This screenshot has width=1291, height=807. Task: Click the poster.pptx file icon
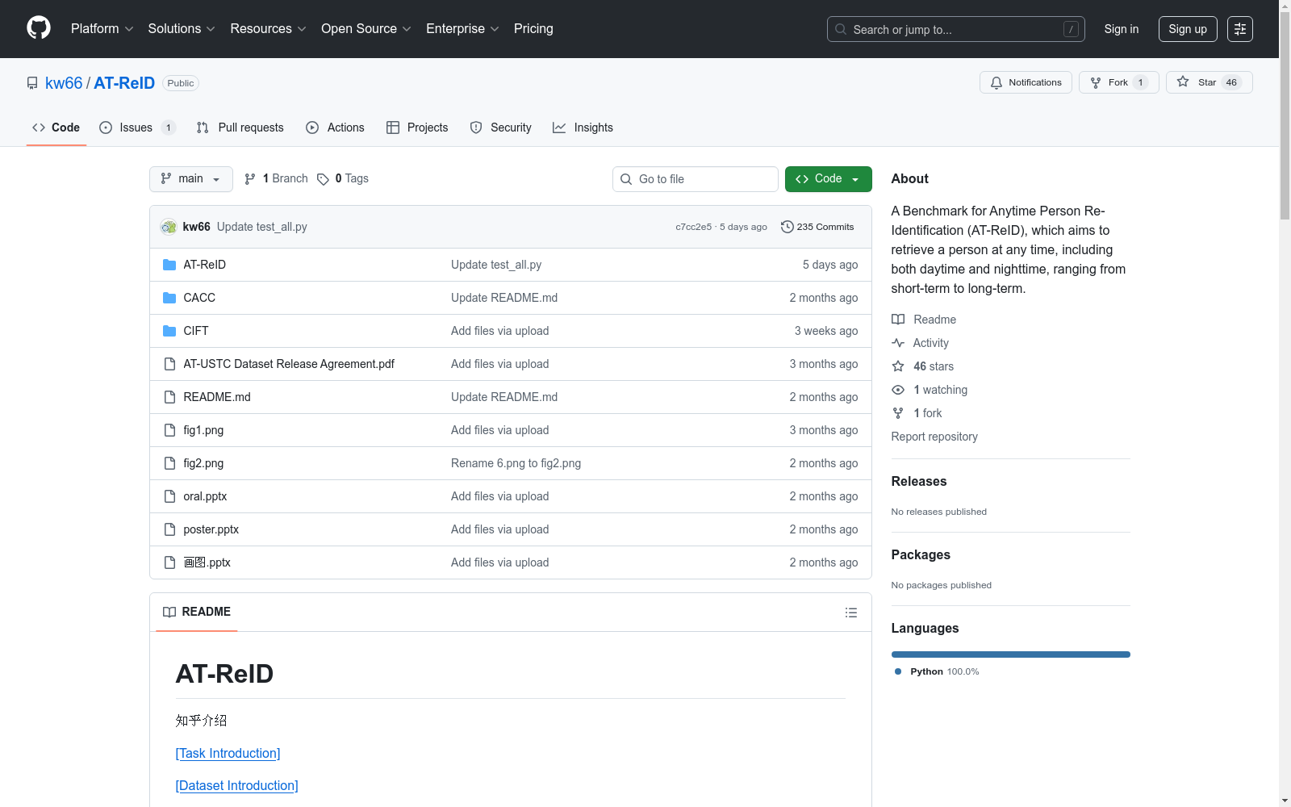pos(169,529)
